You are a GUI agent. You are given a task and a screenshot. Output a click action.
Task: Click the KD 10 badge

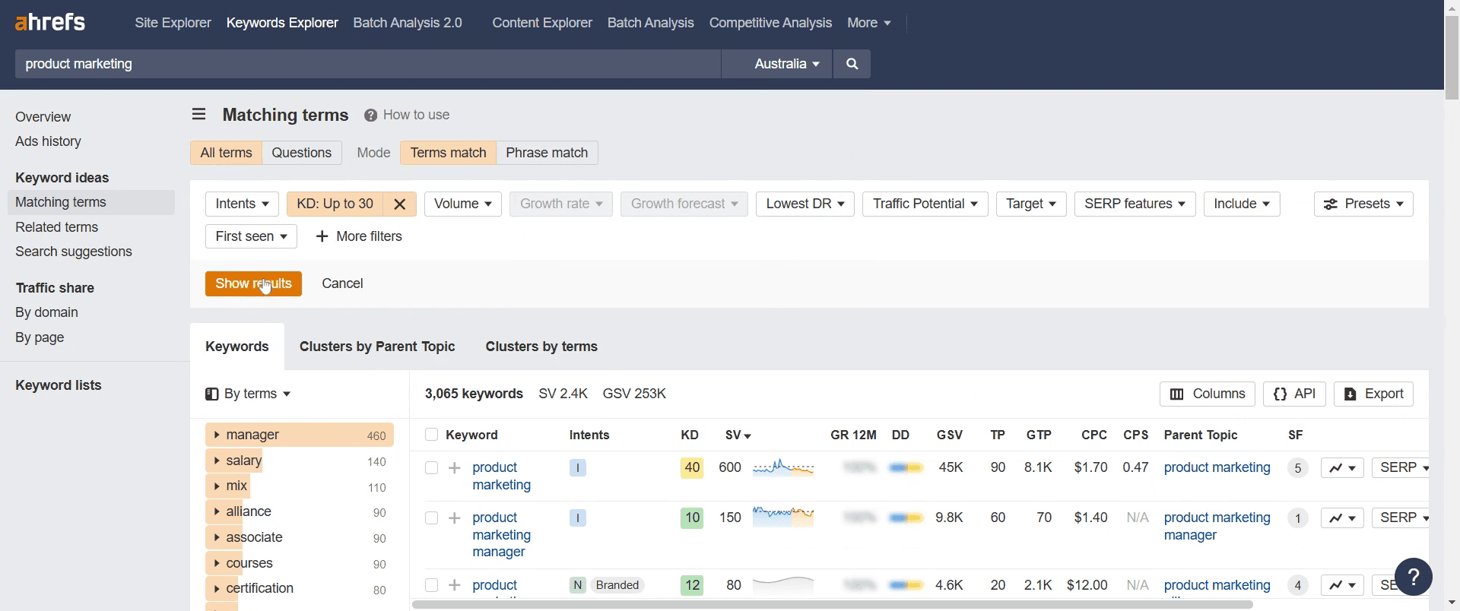(692, 518)
